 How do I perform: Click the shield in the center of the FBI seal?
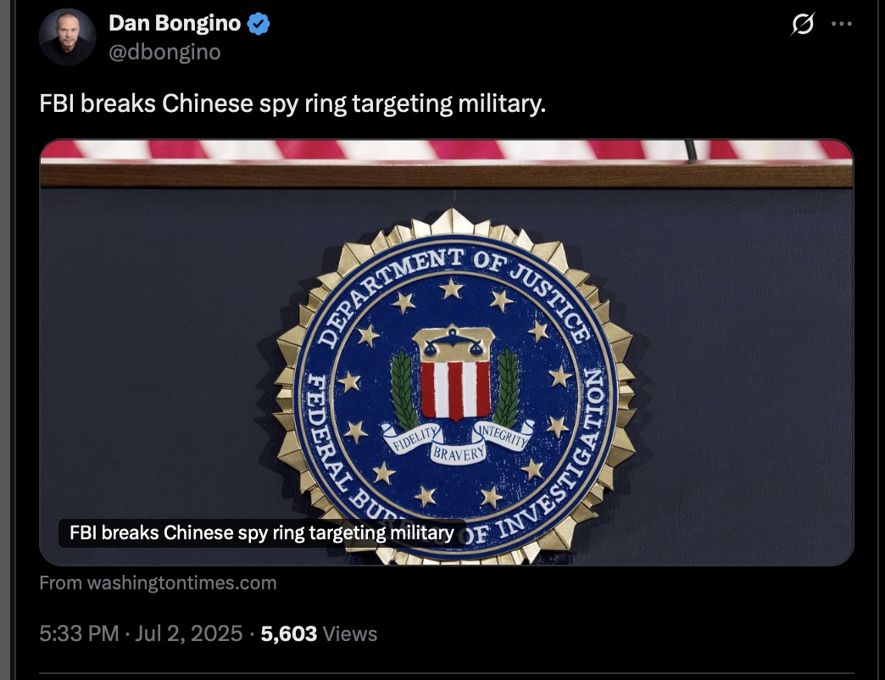coord(455,374)
